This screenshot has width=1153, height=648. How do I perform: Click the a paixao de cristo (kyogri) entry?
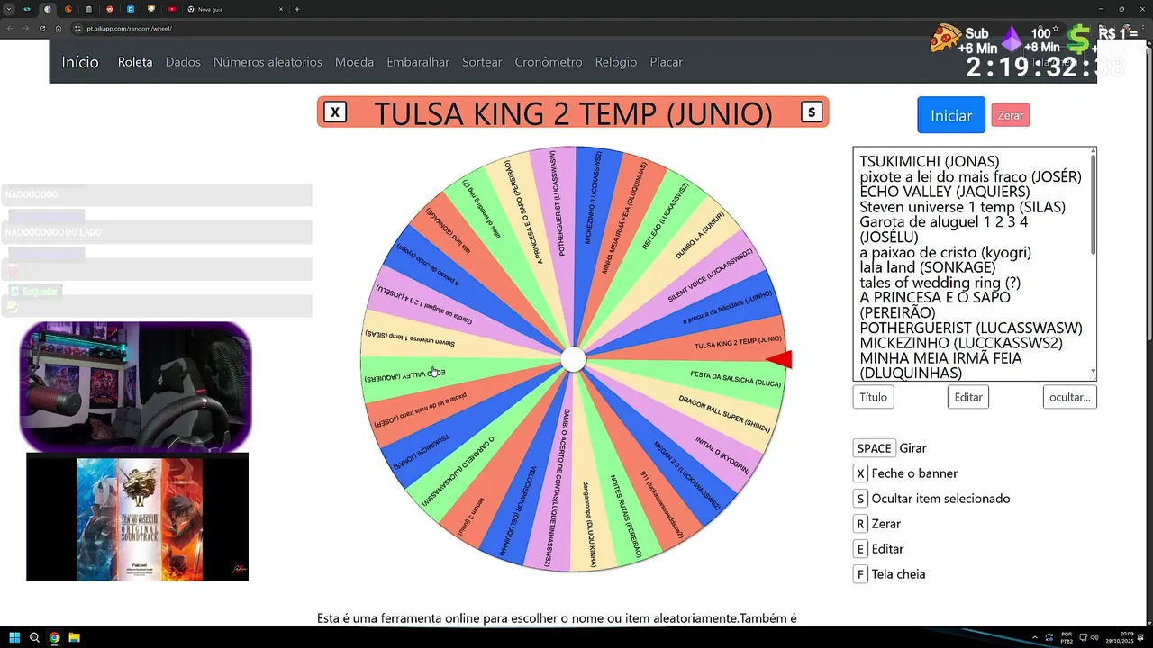tap(945, 252)
